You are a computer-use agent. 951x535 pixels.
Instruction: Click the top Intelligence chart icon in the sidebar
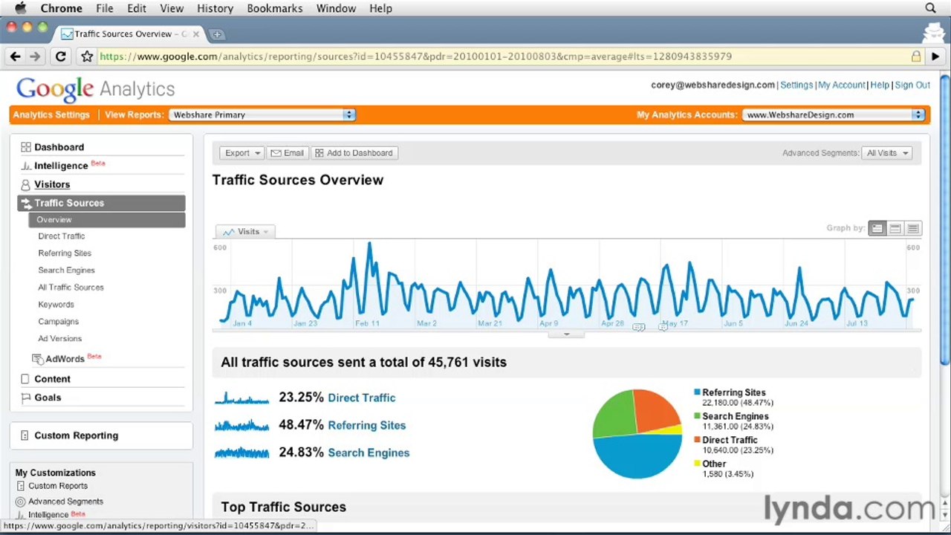26,166
